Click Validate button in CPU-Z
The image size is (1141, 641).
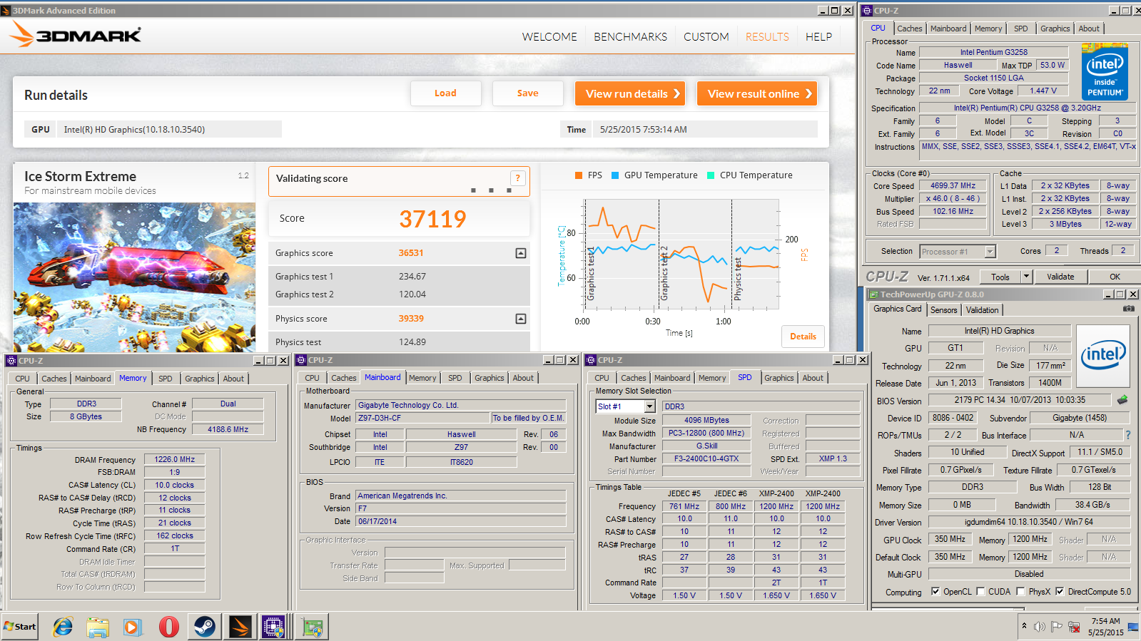pyautogui.click(x=1060, y=277)
